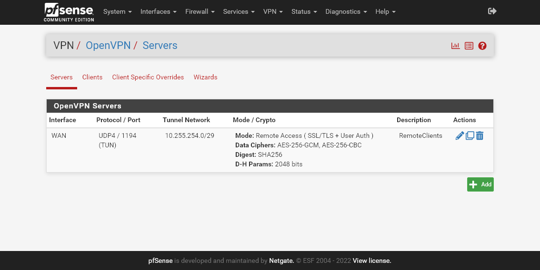
Task: Open the Status dropdown menu
Action: 304,11
